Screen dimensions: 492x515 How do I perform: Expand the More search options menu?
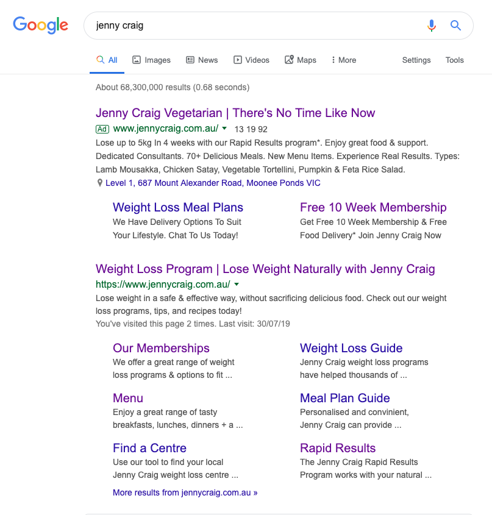click(343, 60)
